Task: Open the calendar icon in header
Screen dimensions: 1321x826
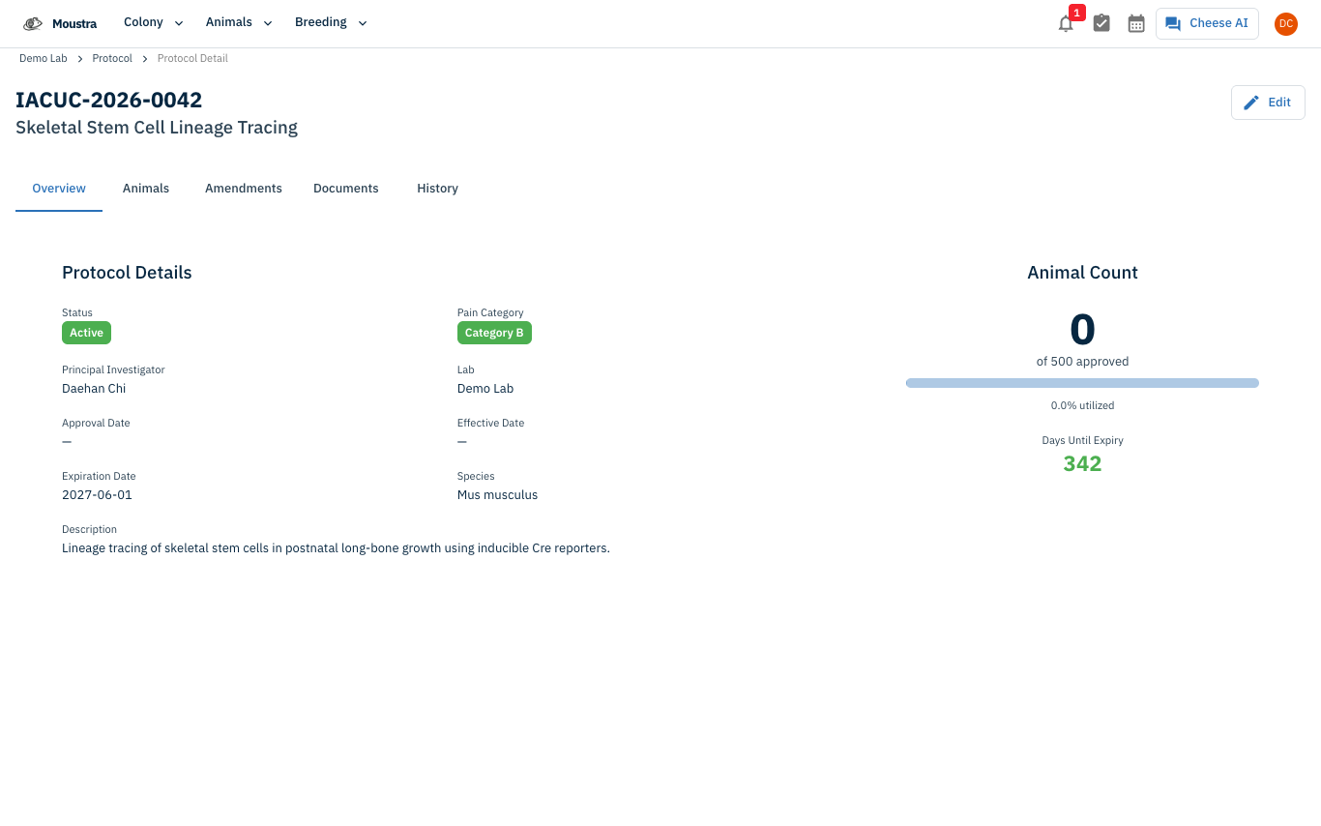Action: pos(1136,23)
